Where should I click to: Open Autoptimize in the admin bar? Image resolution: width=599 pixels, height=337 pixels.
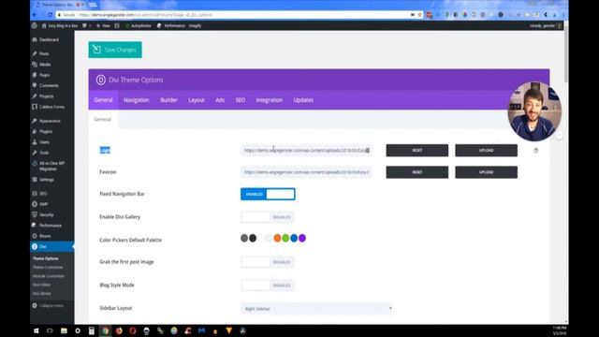point(139,25)
